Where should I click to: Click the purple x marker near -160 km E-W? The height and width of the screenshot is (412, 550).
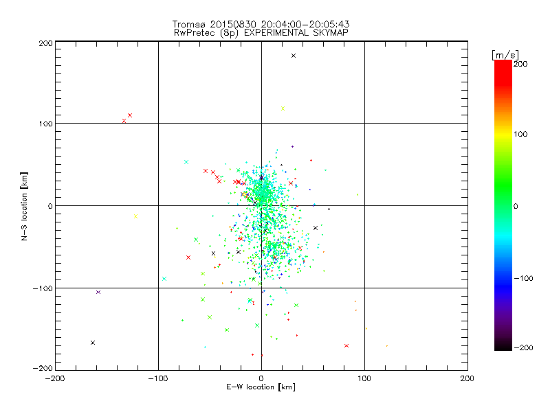pyautogui.click(x=98, y=293)
